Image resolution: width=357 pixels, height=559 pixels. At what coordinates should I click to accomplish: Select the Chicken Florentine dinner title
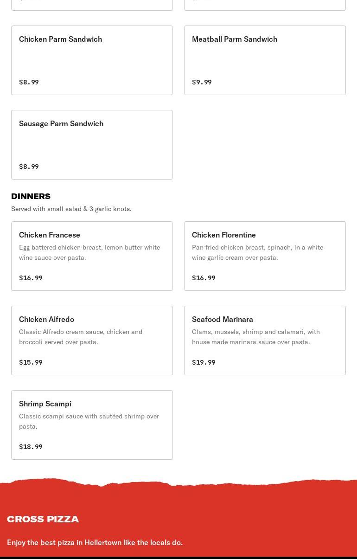coord(224,235)
